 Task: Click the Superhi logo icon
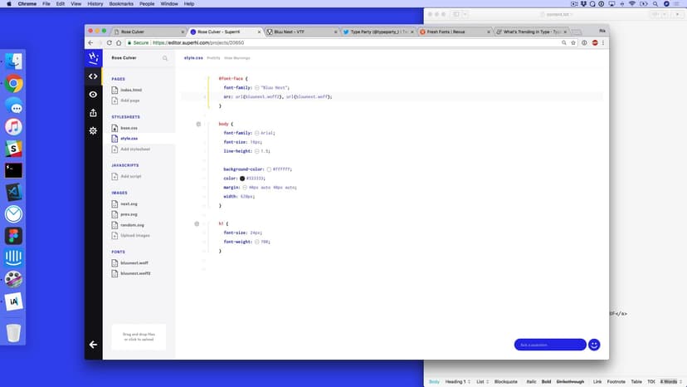tap(93, 58)
